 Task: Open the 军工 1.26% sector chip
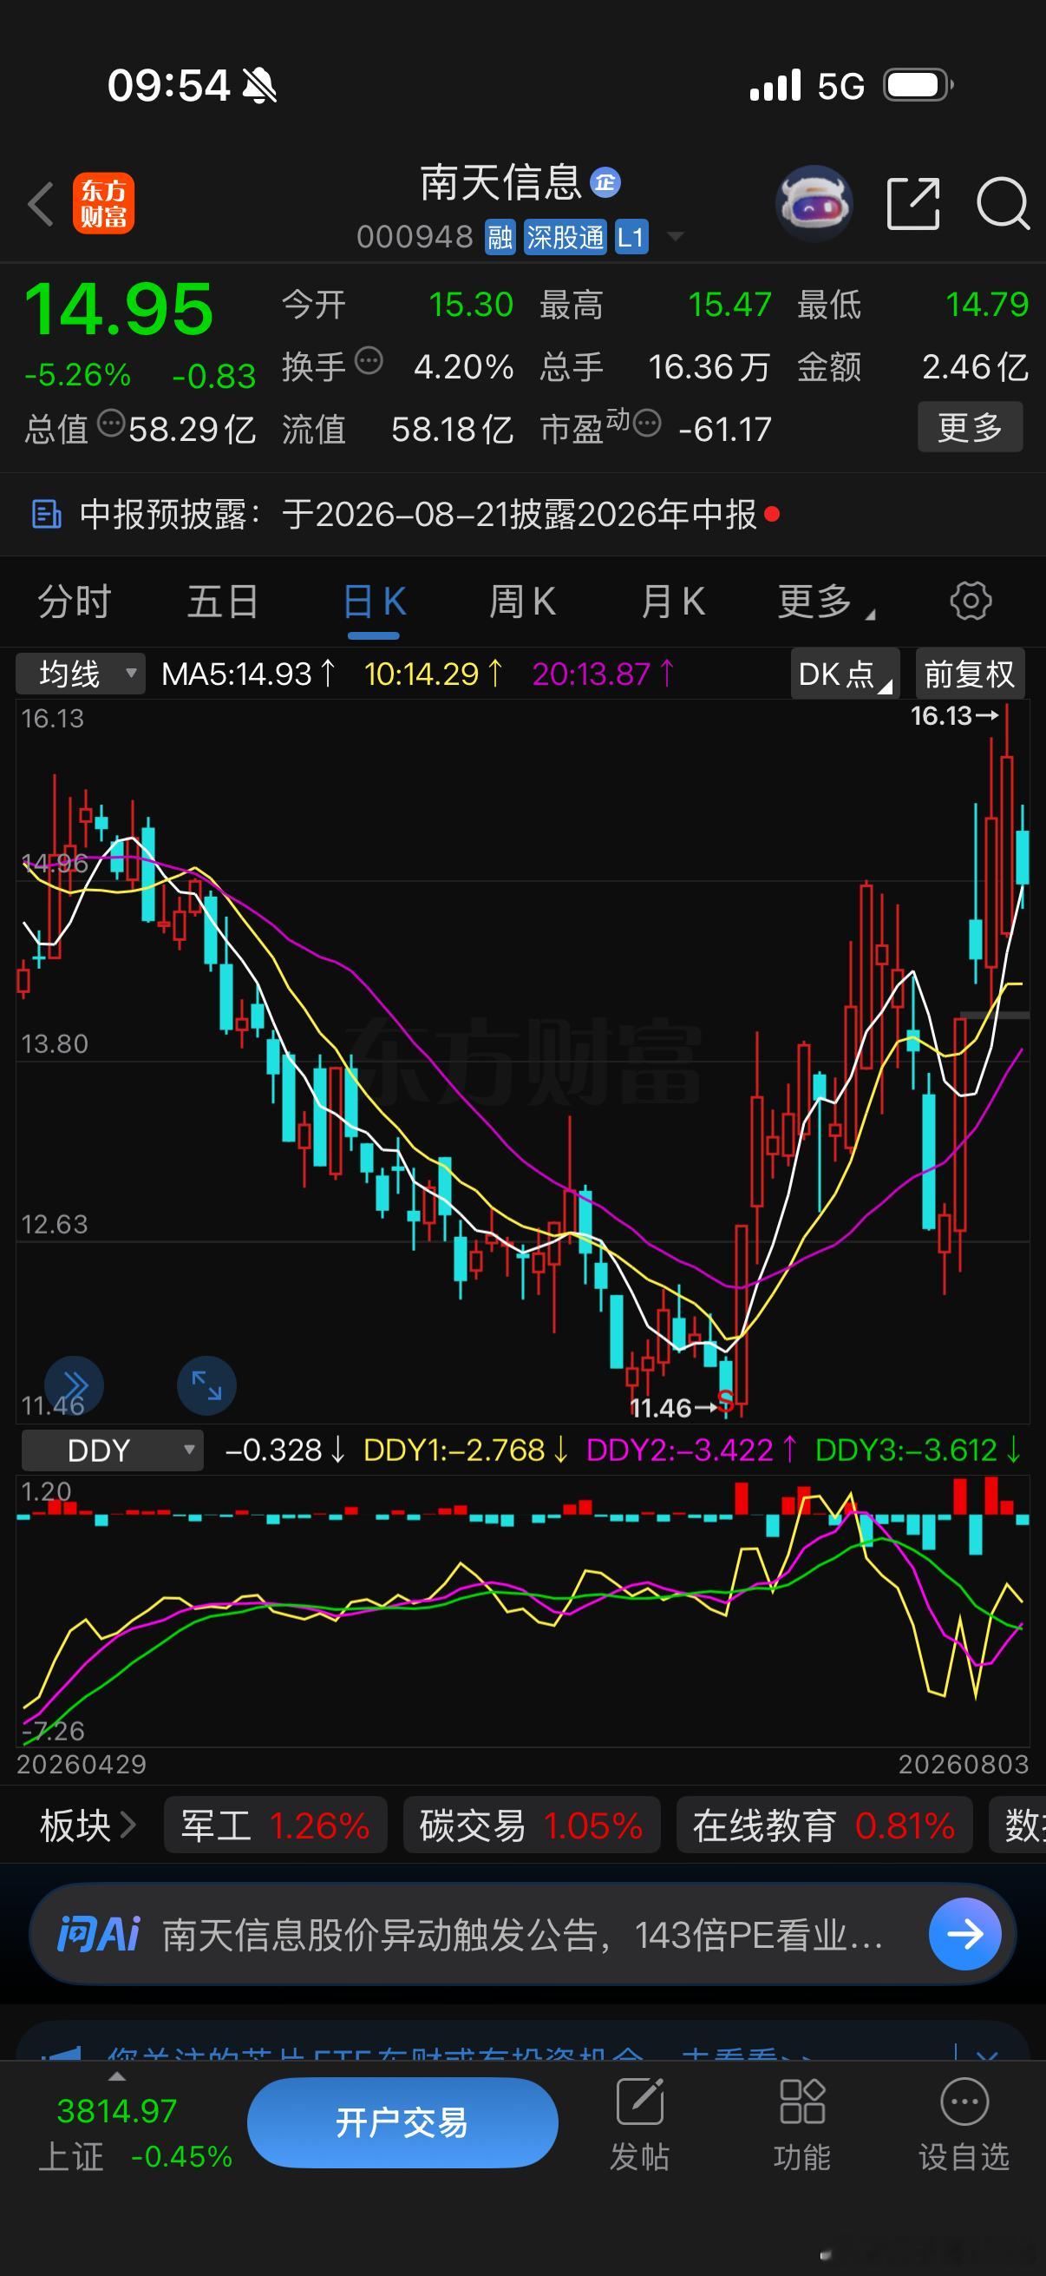pos(276,1825)
